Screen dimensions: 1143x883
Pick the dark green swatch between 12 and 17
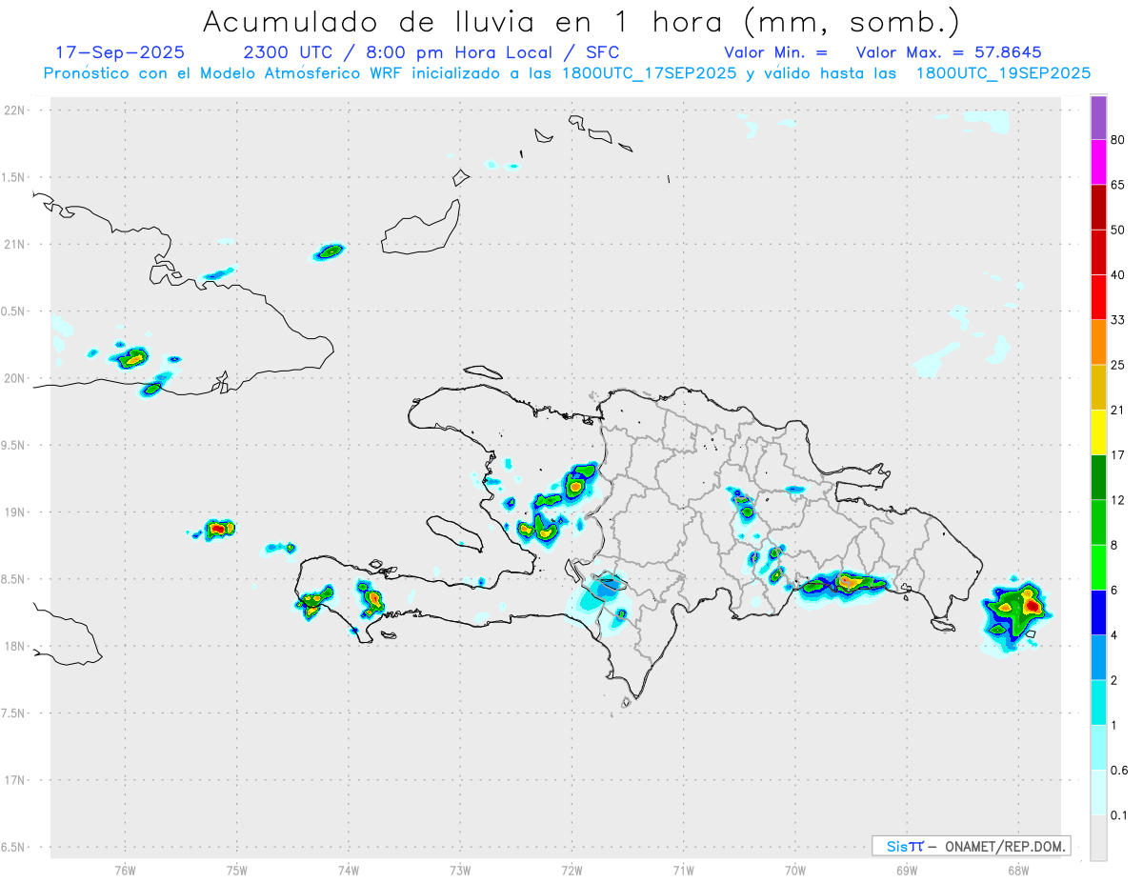click(1098, 477)
